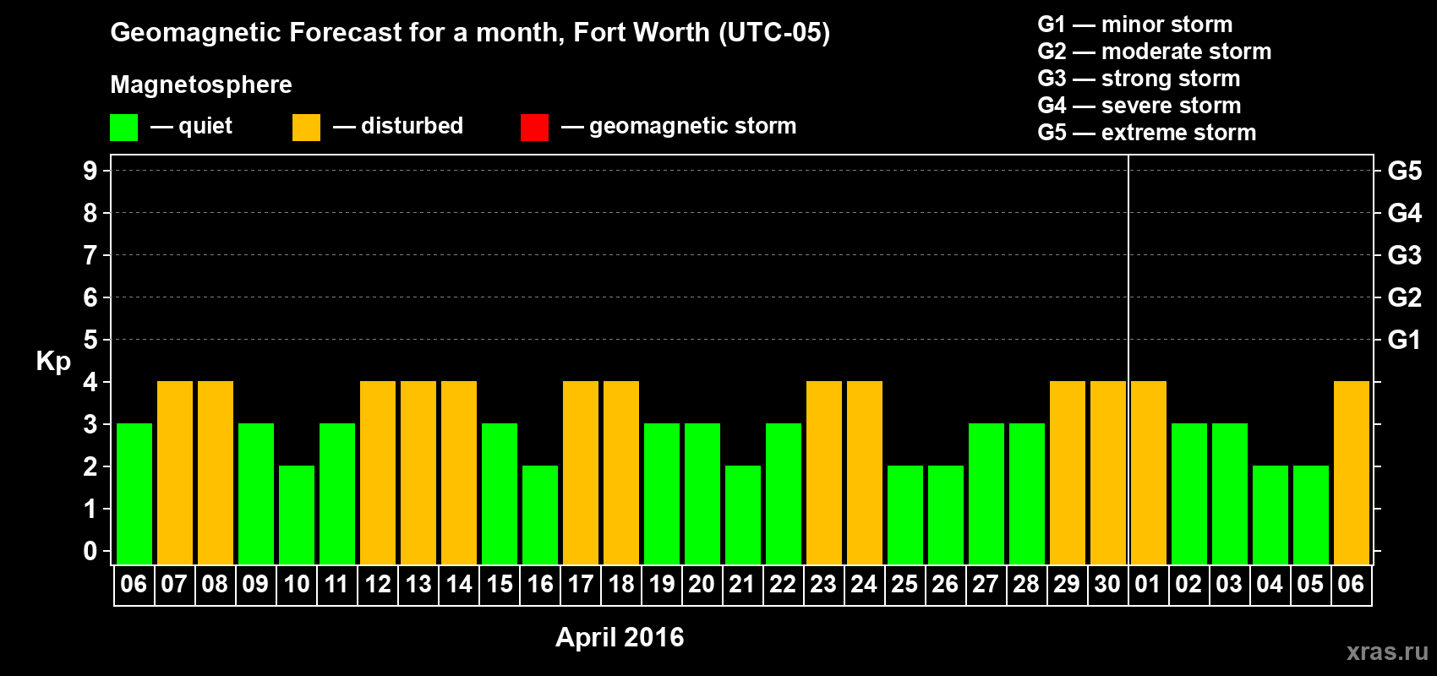The height and width of the screenshot is (676, 1437).
Task: Click the orange disturbed legend swatch
Action: (306, 128)
